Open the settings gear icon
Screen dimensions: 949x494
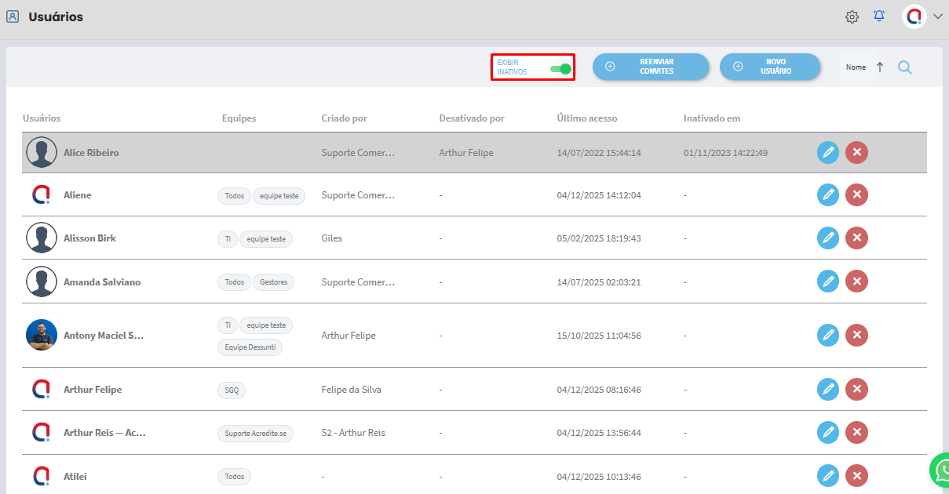click(x=852, y=16)
